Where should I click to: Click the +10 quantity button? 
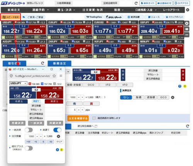click(28, 142)
